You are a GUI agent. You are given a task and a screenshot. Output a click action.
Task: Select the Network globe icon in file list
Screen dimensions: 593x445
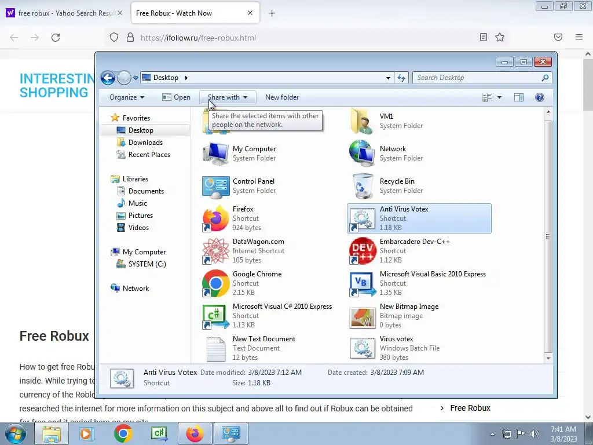coord(362,153)
